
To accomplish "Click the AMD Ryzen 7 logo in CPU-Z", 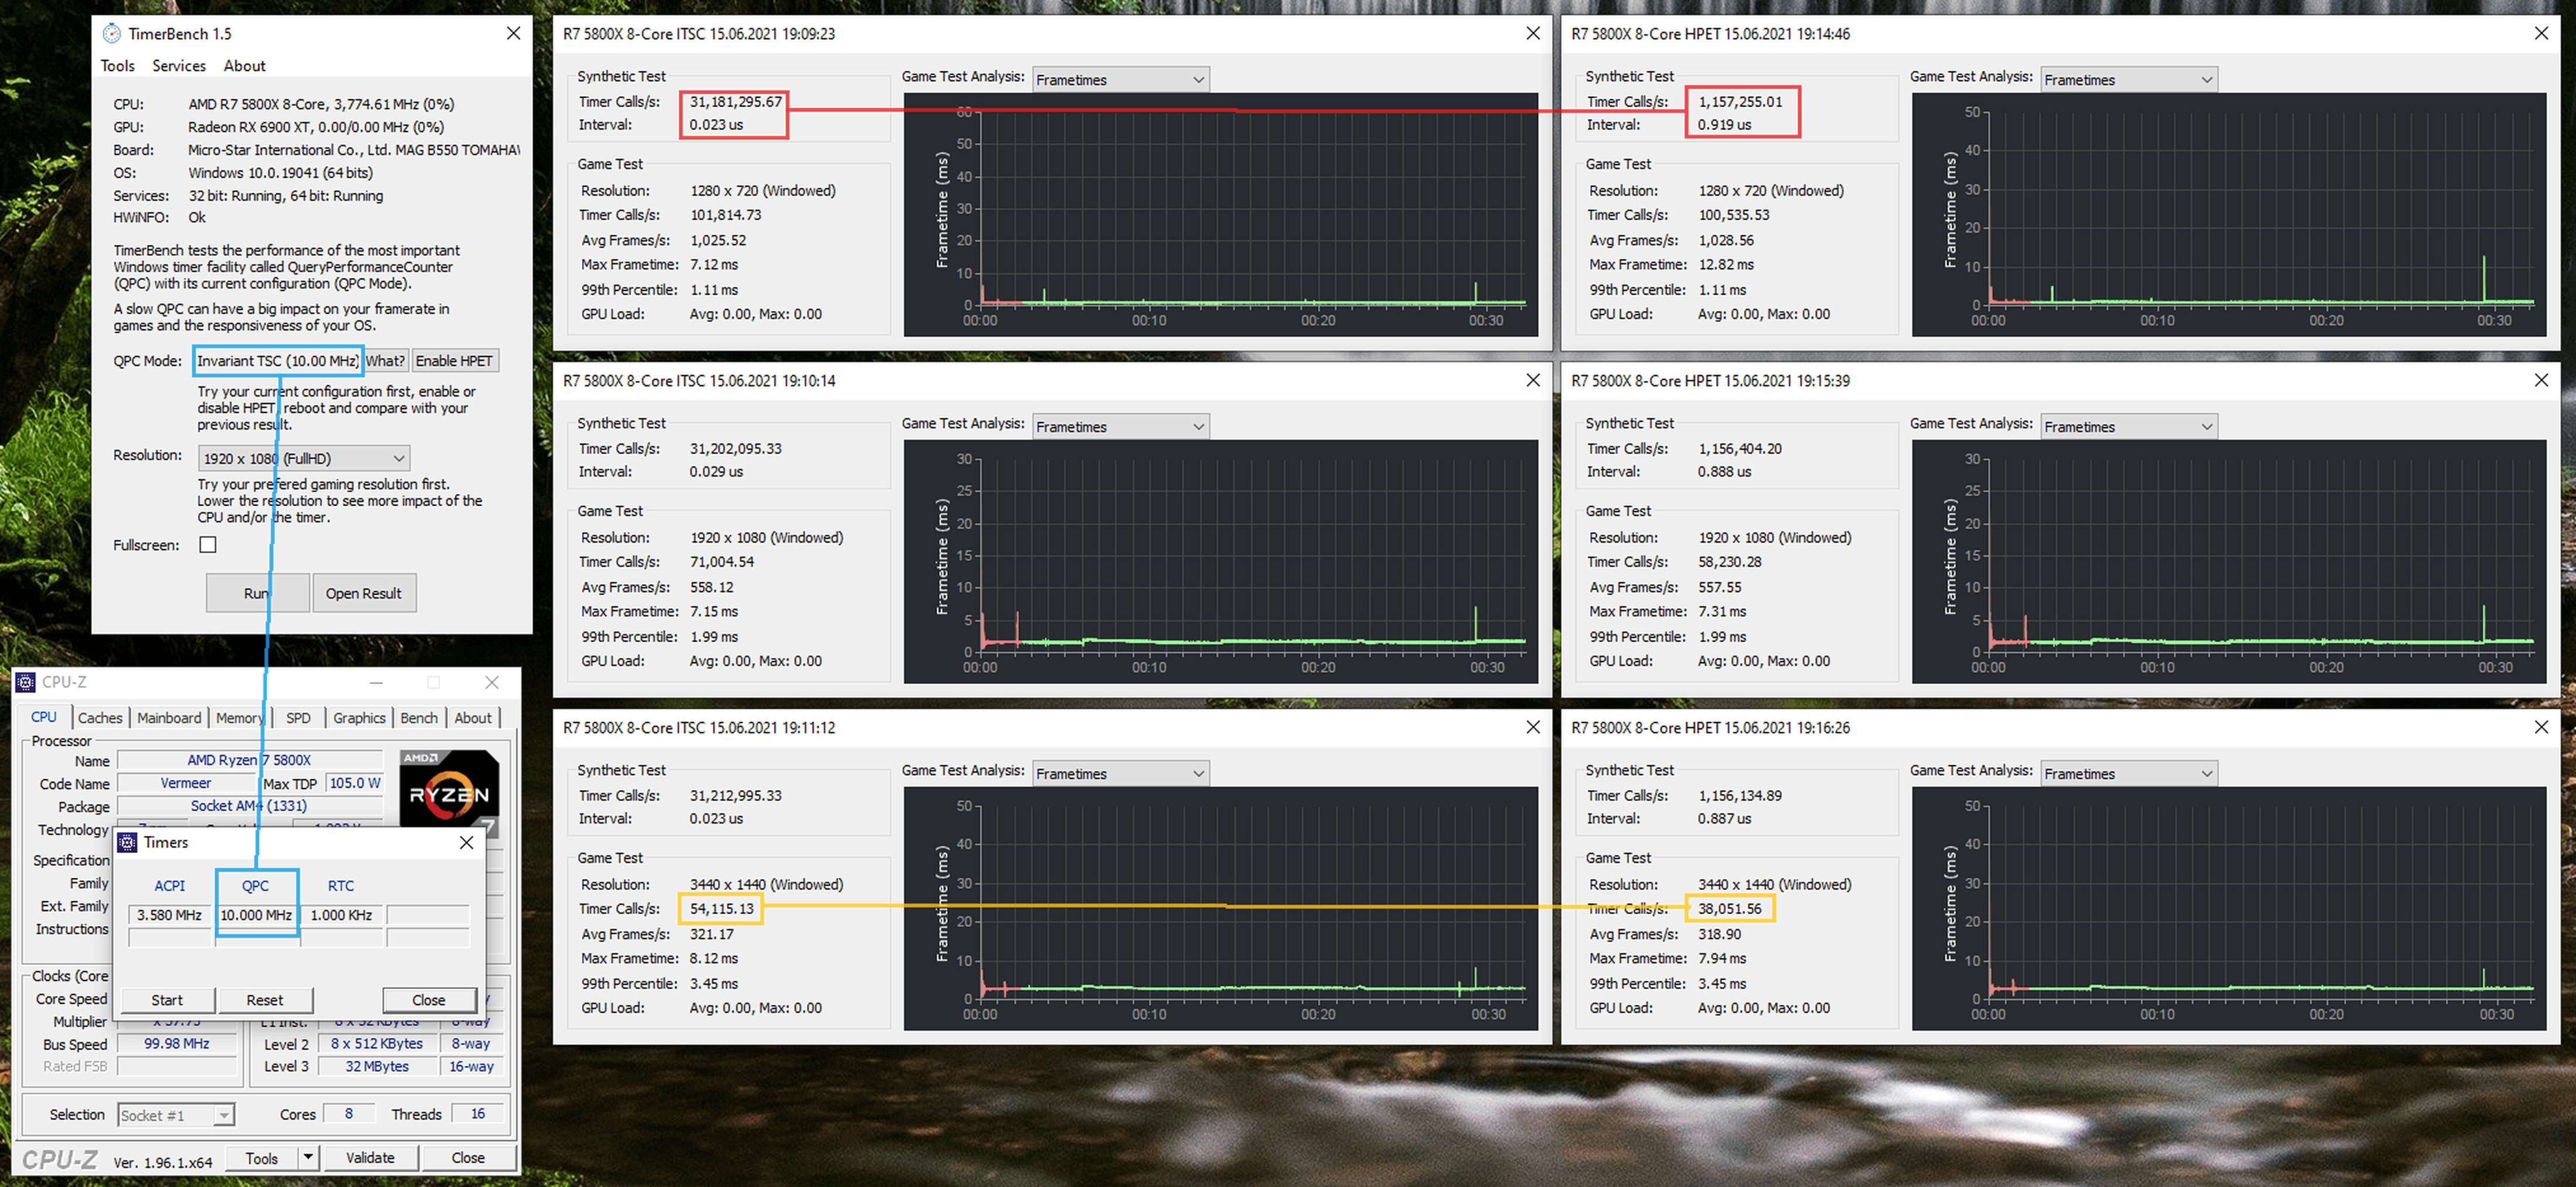I will 449,793.
